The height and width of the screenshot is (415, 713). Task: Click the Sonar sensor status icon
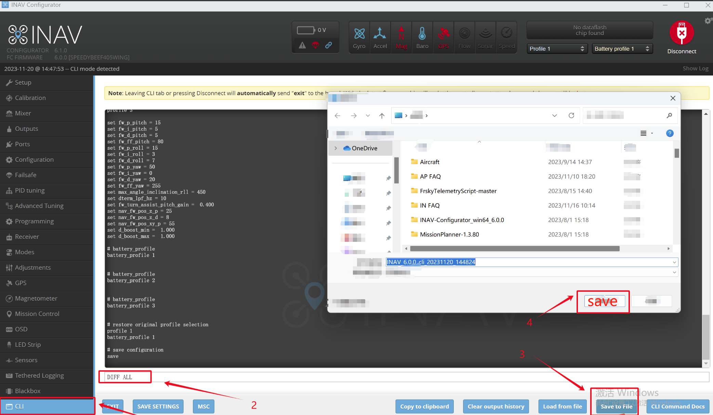point(485,38)
